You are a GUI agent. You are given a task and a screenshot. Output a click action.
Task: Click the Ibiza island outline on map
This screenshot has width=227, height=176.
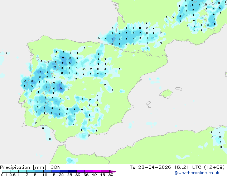pos(148,103)
